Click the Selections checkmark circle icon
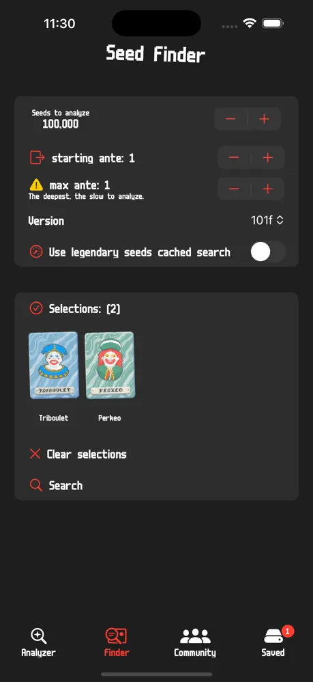Image resolution: width=313 pixels, height=682 pixels. point(36,308)
